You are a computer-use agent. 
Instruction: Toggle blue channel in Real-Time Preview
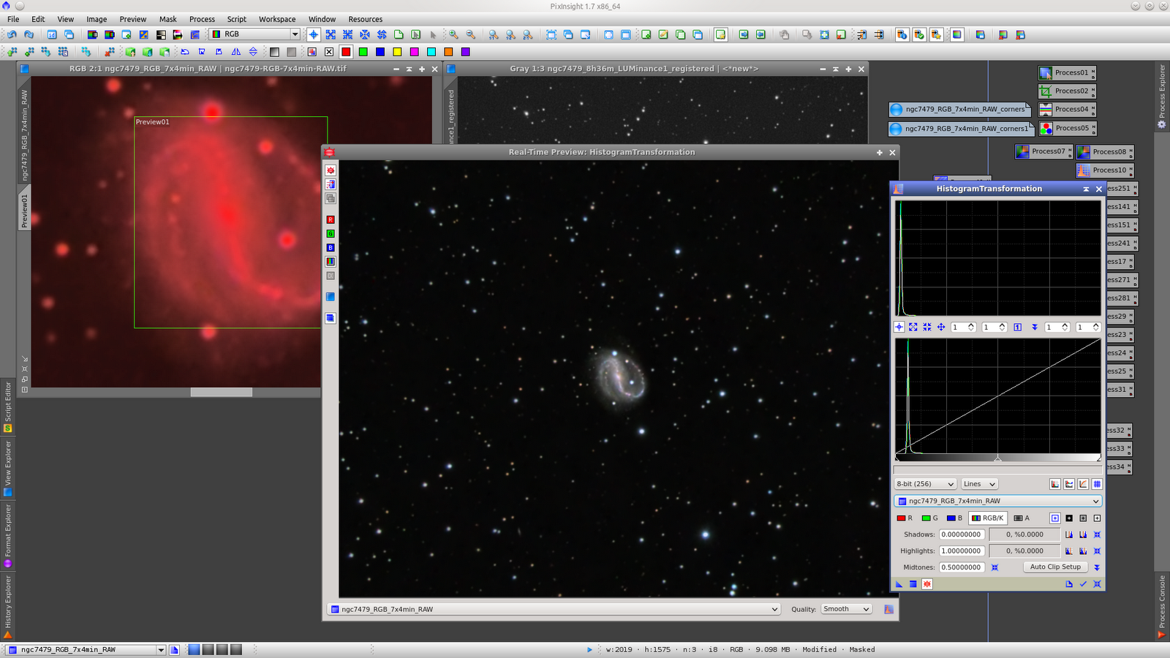click(331, 247)
